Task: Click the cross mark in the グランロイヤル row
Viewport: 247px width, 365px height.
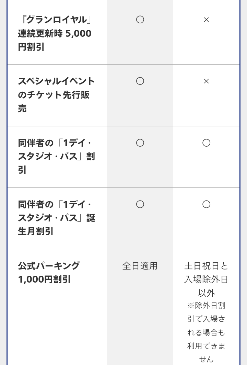Action: [206, 20]
